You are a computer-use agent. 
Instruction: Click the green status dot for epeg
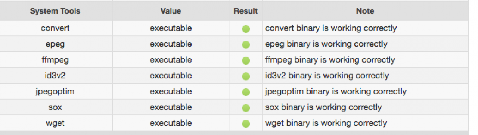(246, 45)
